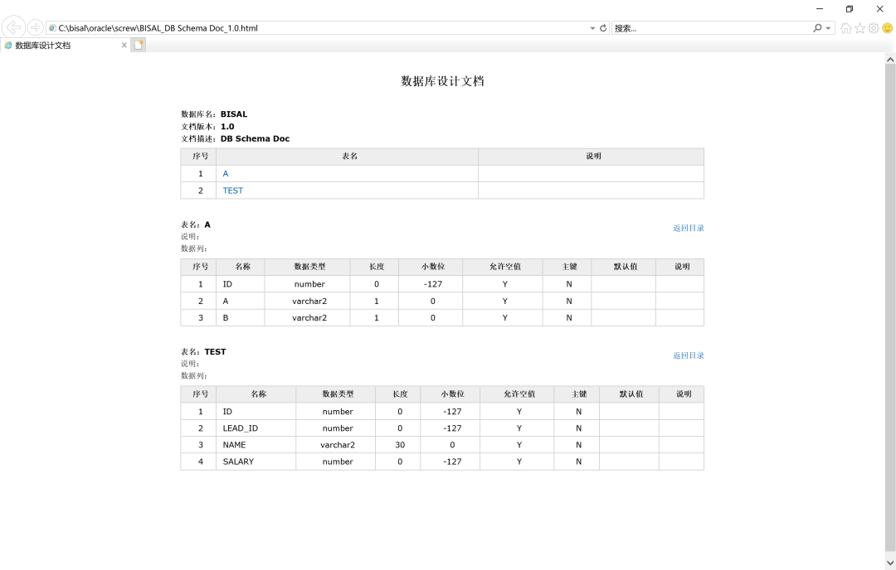Click varchar2 type in NAME row
Screen dimensions: 896x570
pos(337,445)
